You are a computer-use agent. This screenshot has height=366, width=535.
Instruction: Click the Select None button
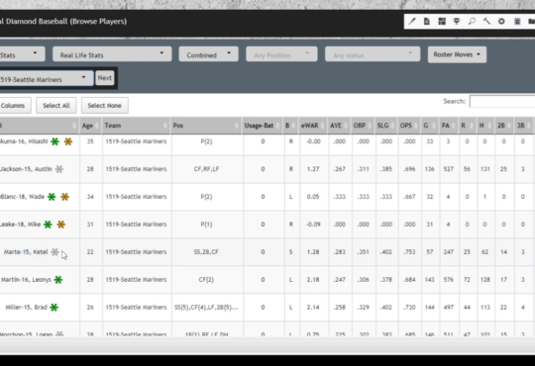click(x=104, y=105)
